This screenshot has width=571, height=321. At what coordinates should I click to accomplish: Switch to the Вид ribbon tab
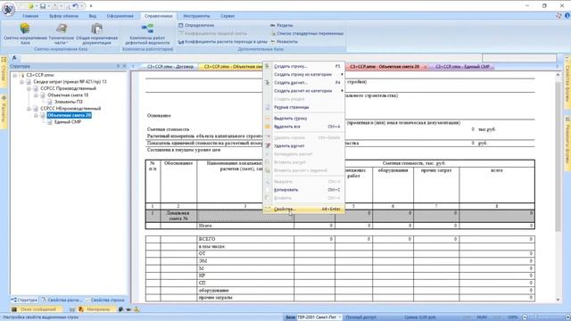click(x=93, y=16)
